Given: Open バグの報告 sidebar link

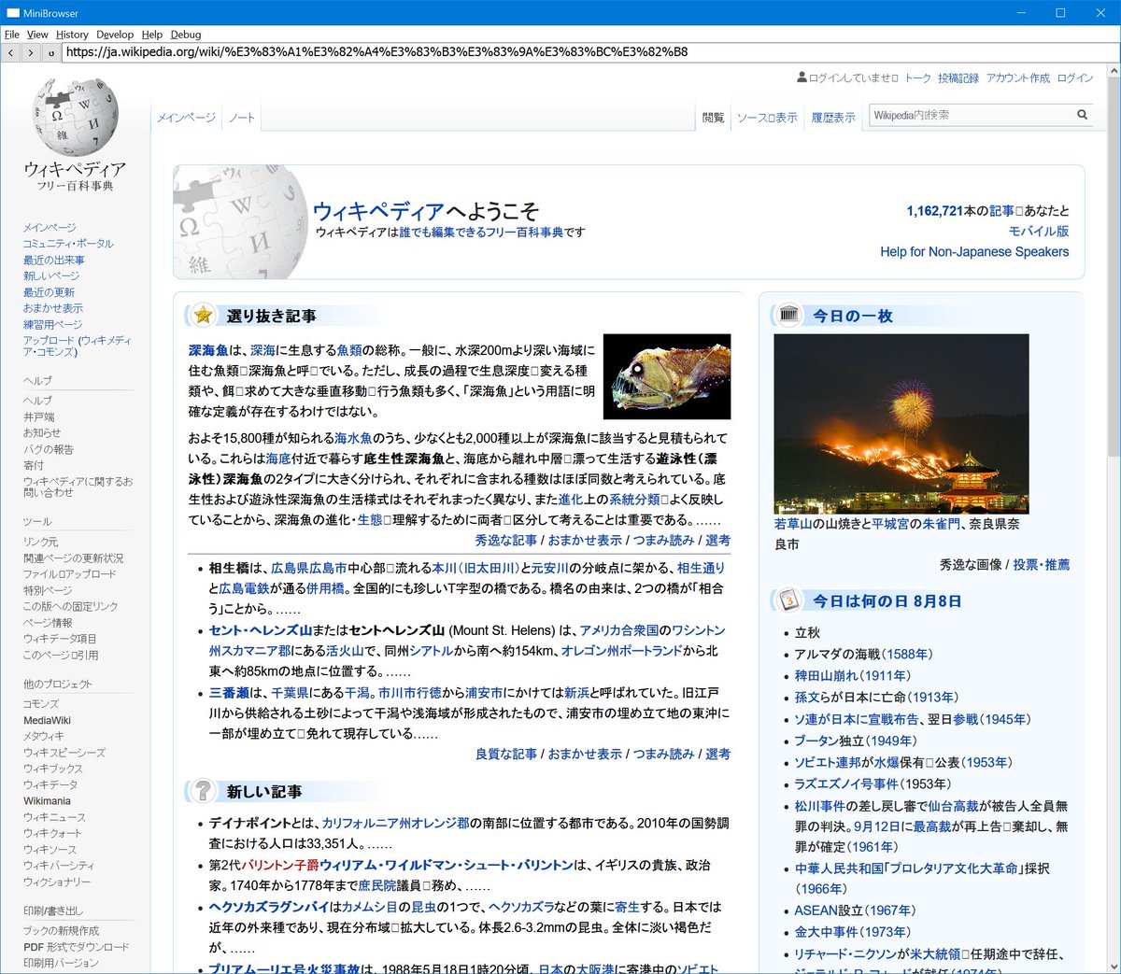Looking at the screenshot, I should 49,449.
